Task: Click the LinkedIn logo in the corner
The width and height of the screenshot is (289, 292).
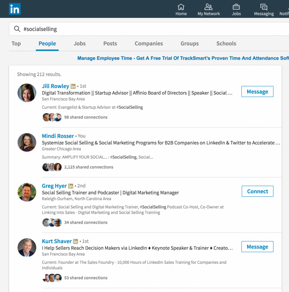Action: (15, 9)
